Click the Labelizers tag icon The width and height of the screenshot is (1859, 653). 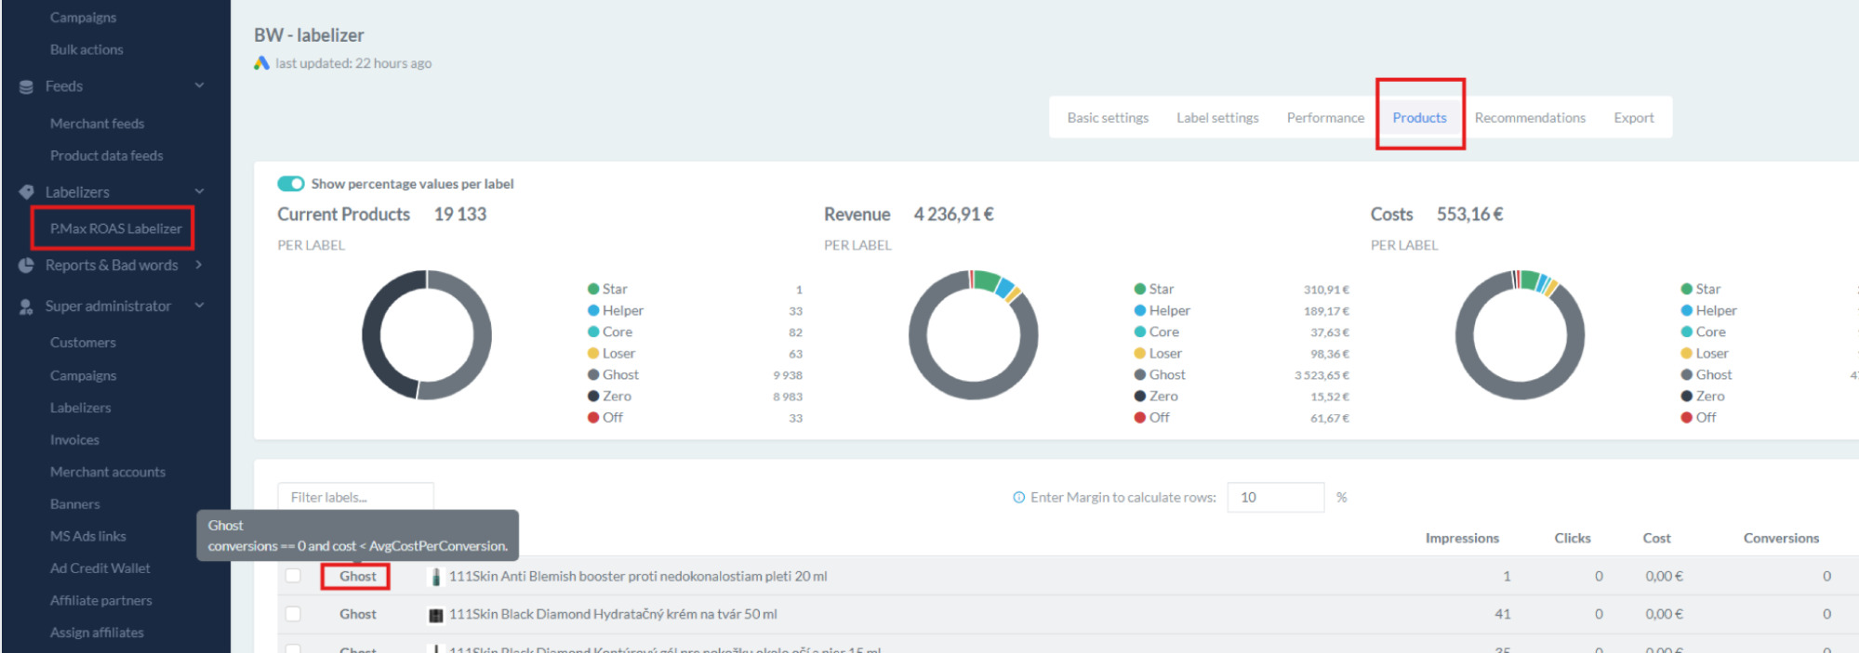point(26,192)
